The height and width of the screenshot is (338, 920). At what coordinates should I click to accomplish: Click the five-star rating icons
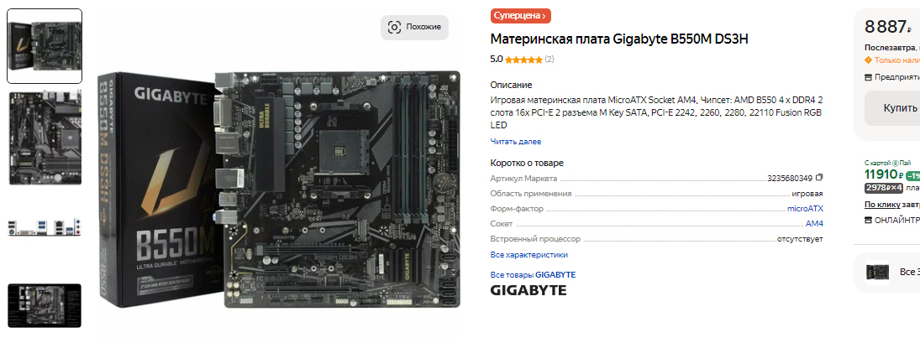(523, 60)
